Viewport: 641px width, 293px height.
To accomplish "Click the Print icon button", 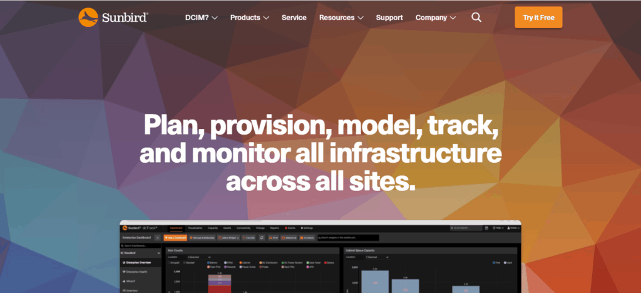I will (274, 238).
